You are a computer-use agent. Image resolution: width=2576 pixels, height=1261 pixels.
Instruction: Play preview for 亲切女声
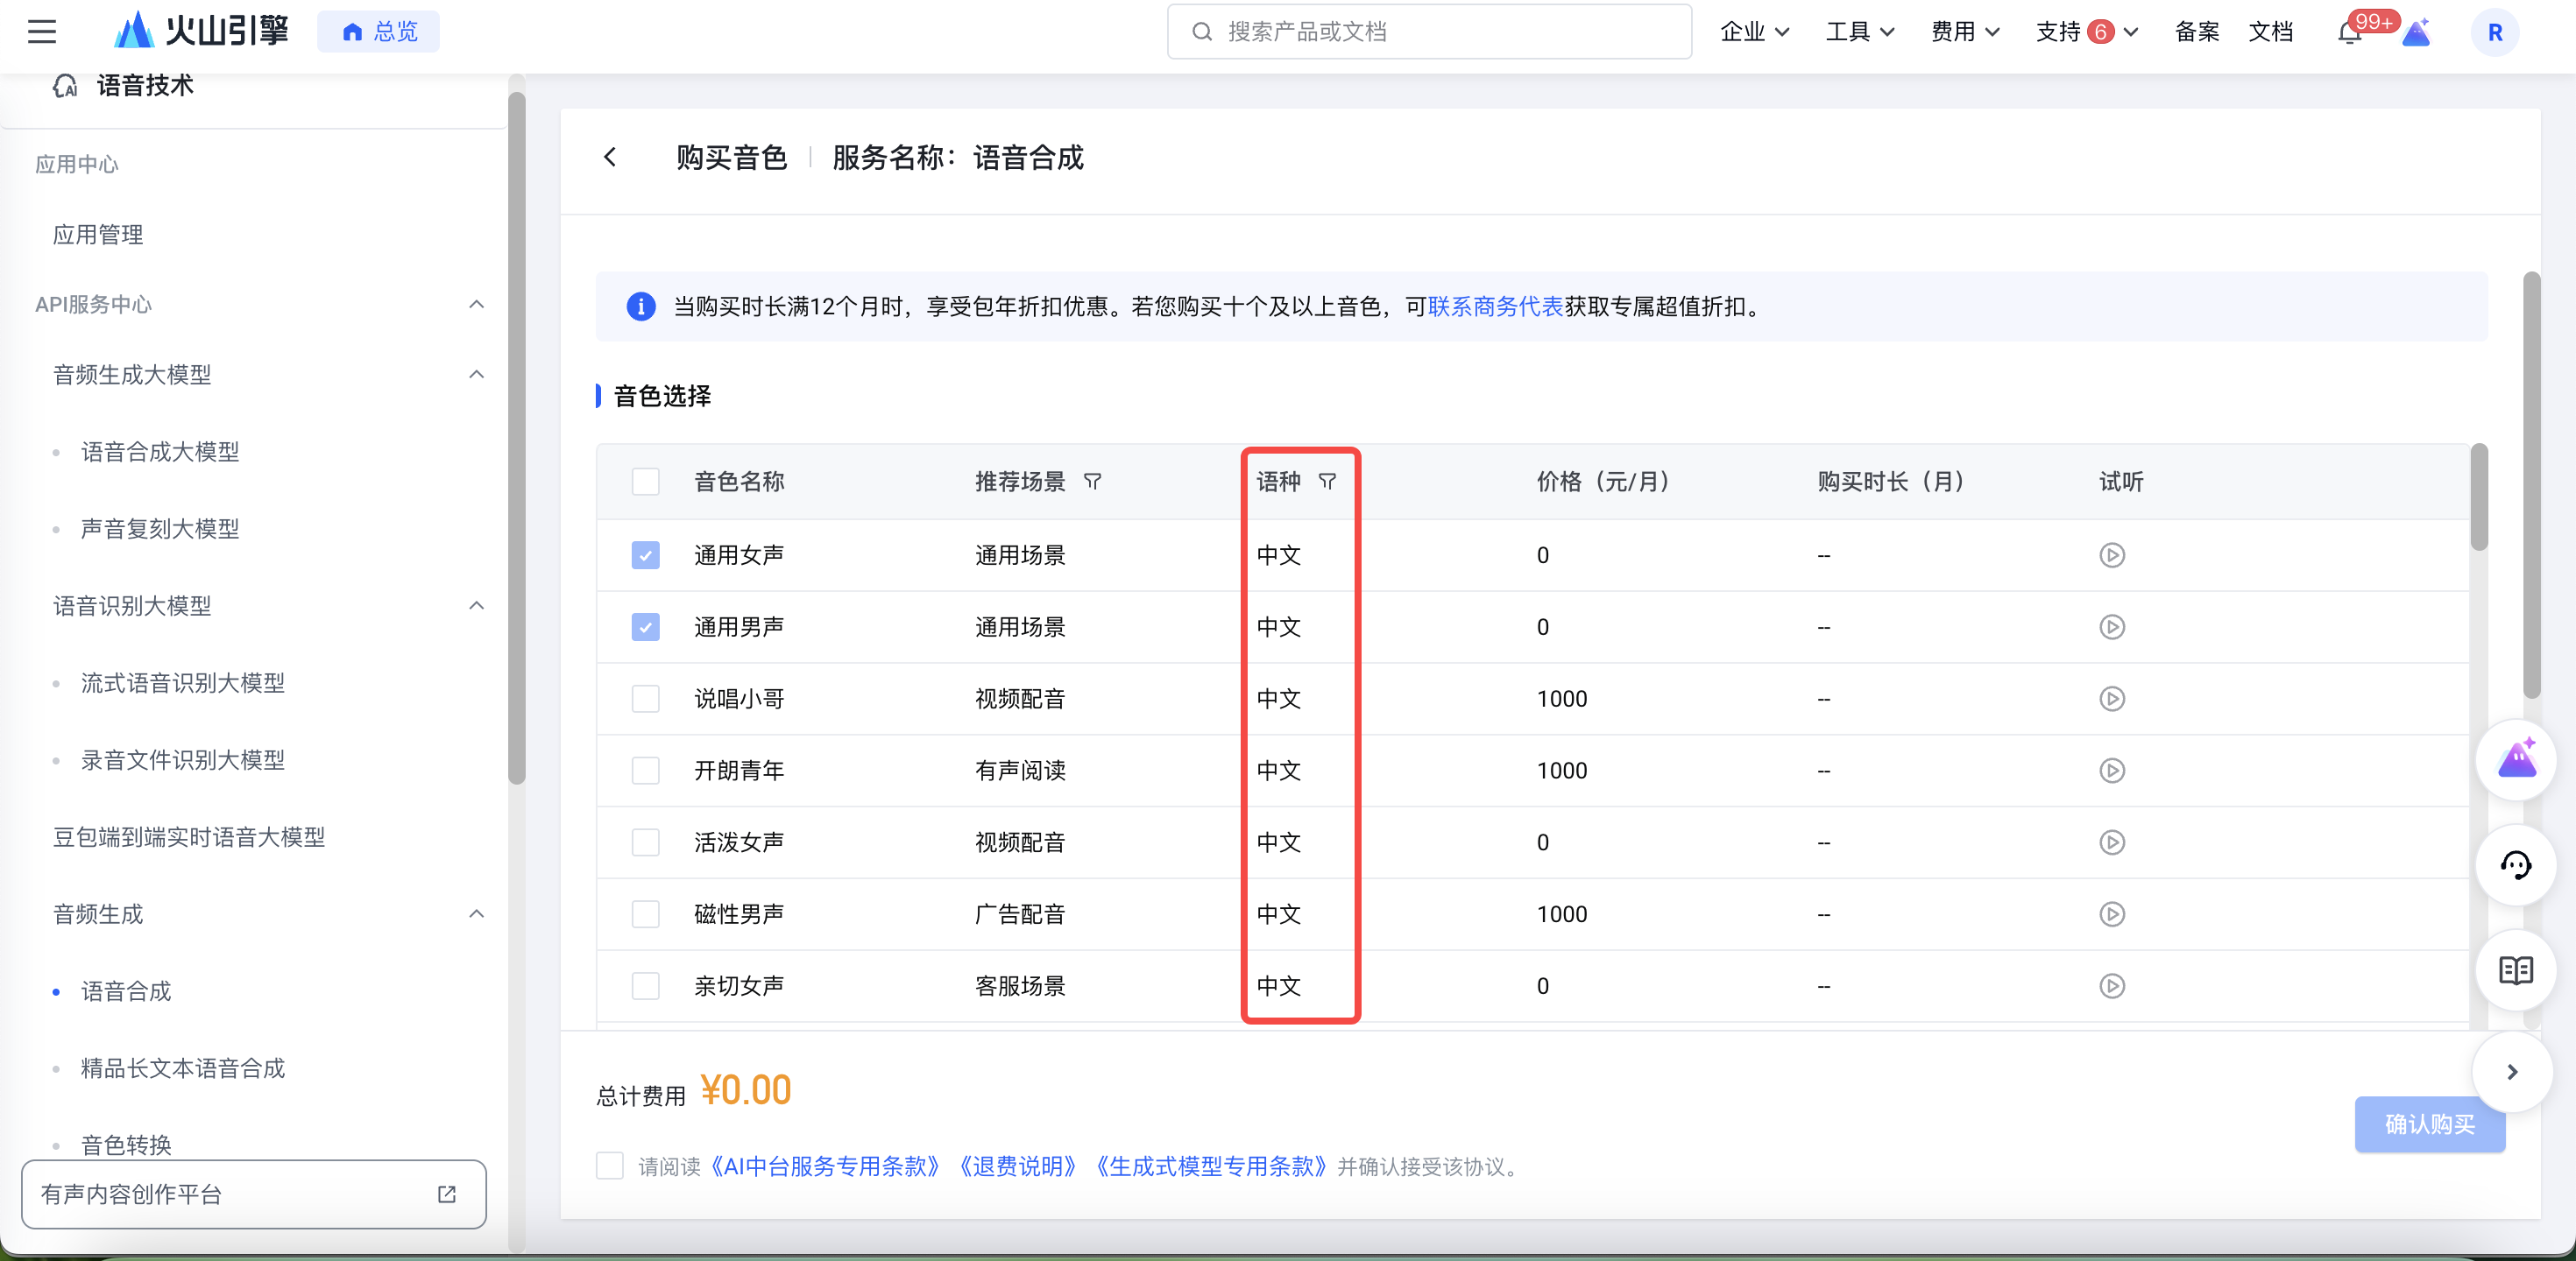tap(2112, 986)
